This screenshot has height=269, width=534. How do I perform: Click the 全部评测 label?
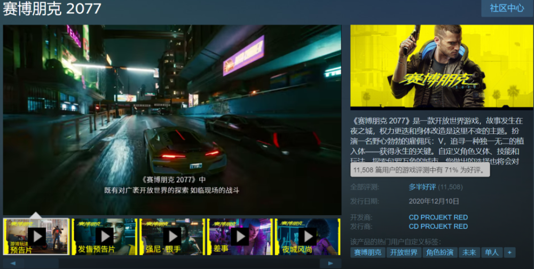point(364,187)
